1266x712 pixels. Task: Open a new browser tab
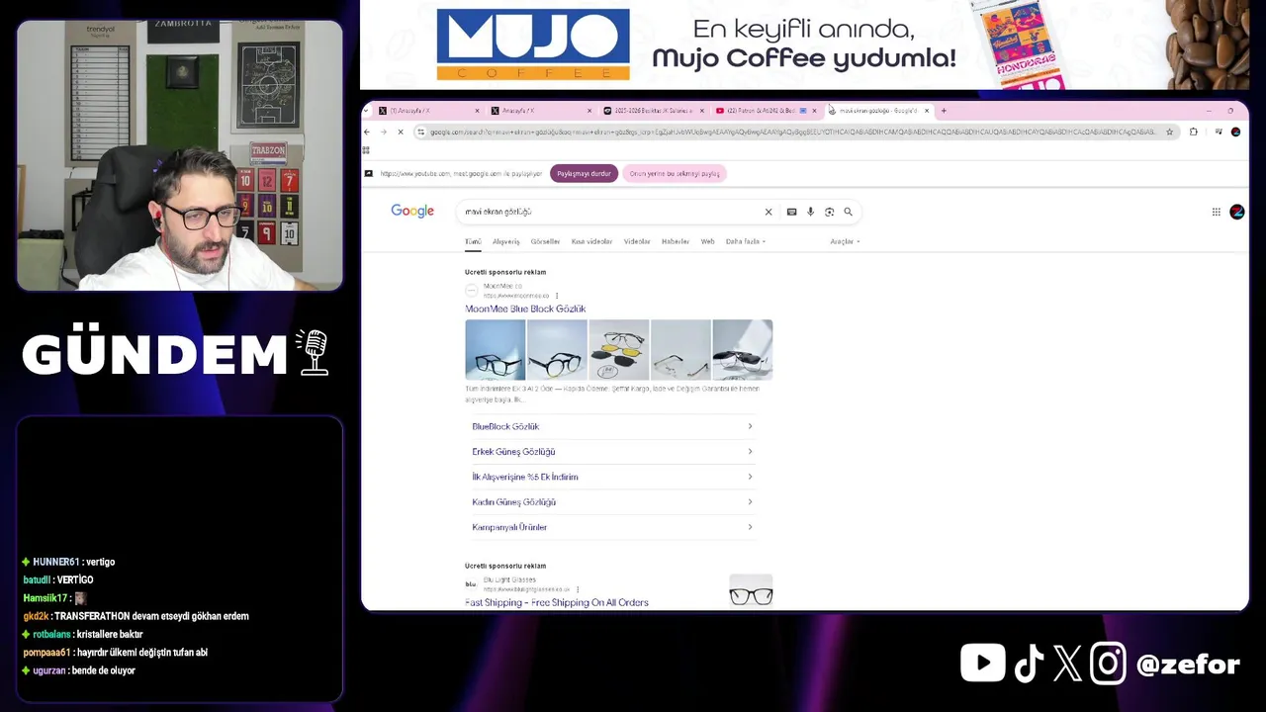click(x=944, y=111)
